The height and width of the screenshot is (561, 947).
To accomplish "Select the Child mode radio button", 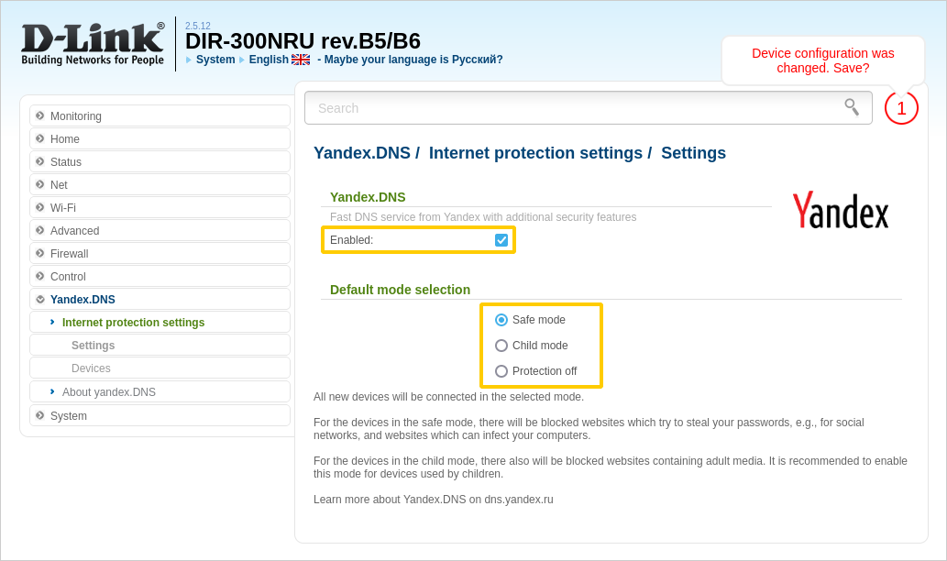I will pyautogui.click(x=501, y=346).
